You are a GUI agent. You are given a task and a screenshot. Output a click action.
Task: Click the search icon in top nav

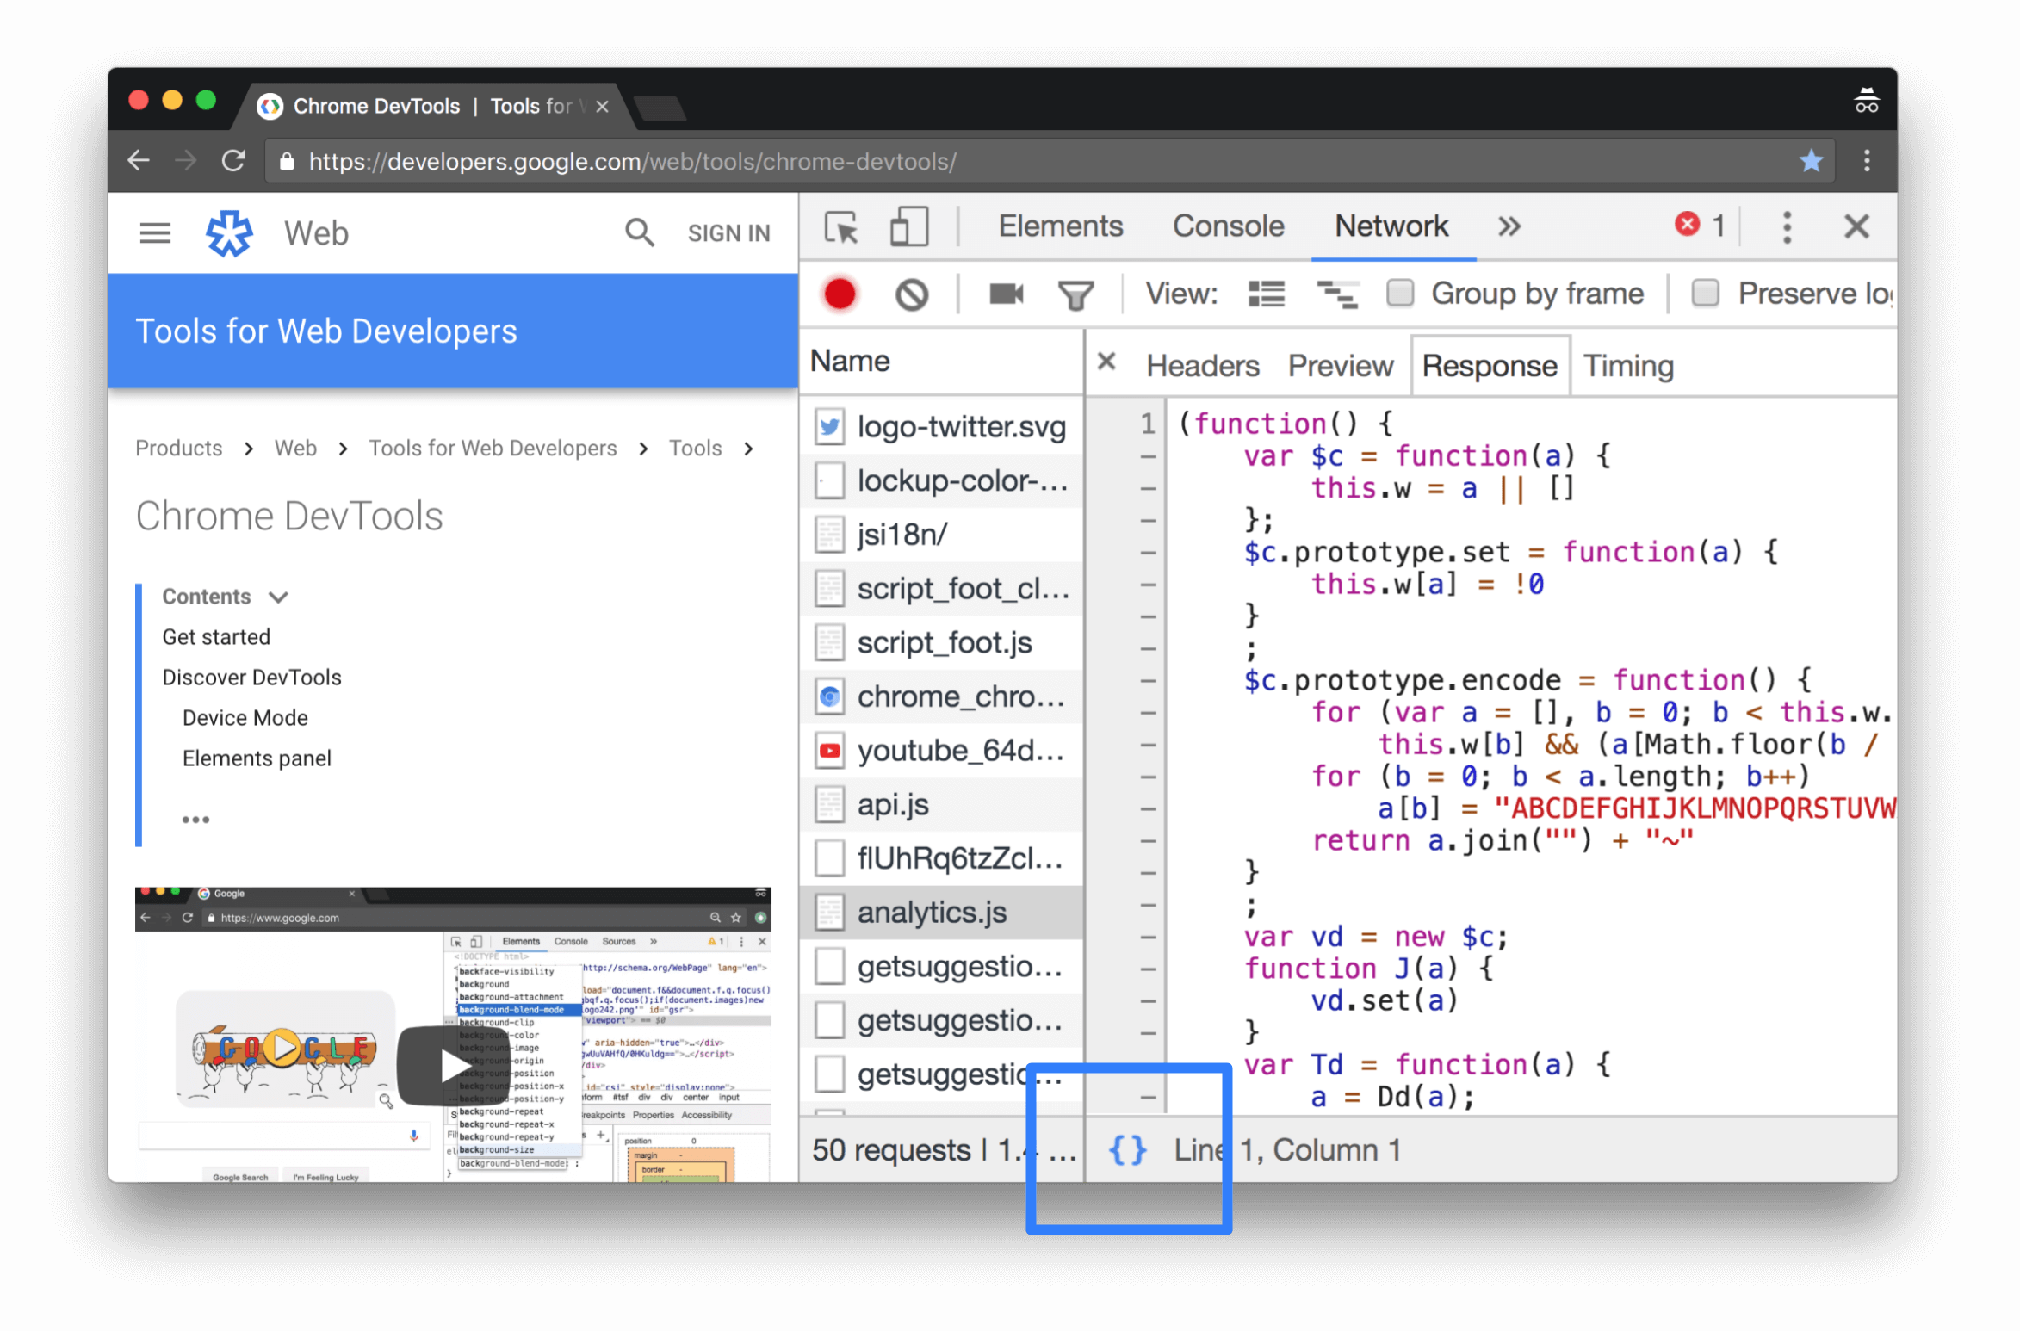639,233
